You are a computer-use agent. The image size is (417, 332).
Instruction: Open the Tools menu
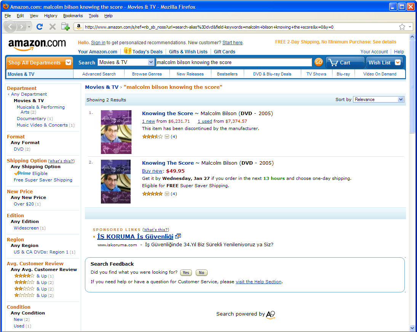[x=94, y=16]
